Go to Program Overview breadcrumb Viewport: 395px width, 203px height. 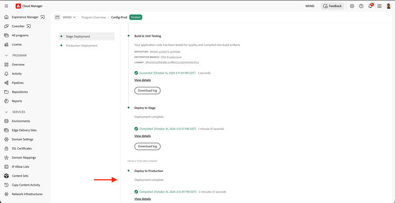94,17
